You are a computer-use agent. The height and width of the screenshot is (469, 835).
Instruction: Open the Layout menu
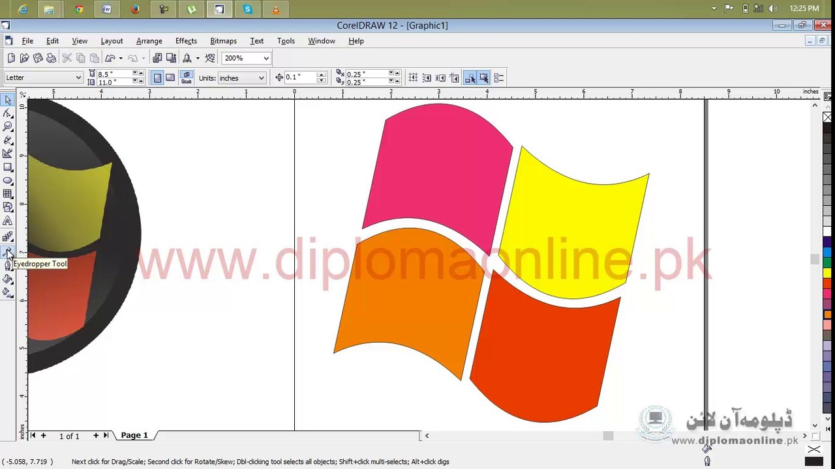point(112,41)
